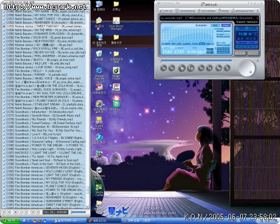This screenshot has height=224, width=280.
Task: Click playlist scrollbar down arrow
Action: [87, 207]
